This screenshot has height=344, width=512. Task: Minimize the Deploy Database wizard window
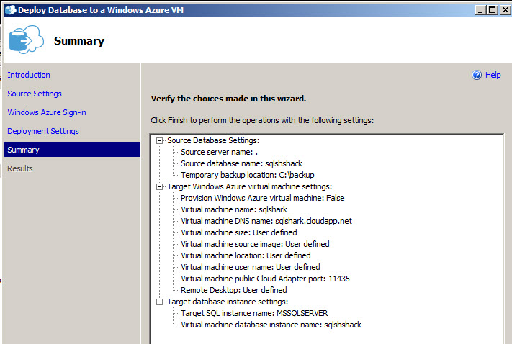480,10
